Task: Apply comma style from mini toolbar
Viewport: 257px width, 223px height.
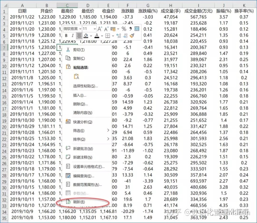Action: tap(131, 29)
